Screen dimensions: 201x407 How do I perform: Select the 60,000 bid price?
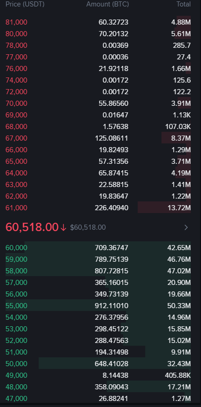pyautogui.click(x=16, y=248)
